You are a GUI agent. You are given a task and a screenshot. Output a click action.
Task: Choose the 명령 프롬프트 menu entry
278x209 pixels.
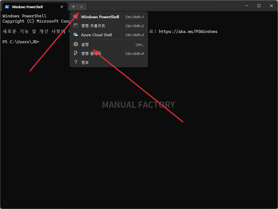[x=109, y=26]
